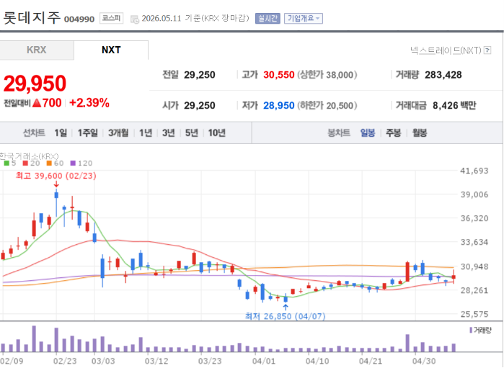Click the purple 거래량 legend marker
The width and height of the screenshot is (504, 368).
(x=471, y=330)
